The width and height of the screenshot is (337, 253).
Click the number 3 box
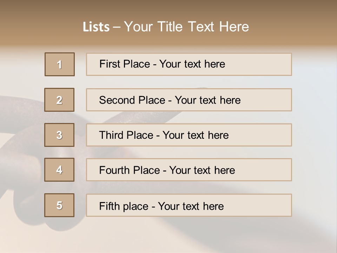59,135
